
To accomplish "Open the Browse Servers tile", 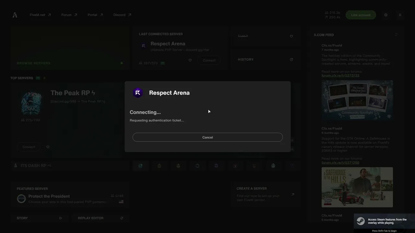I will 70,48.
